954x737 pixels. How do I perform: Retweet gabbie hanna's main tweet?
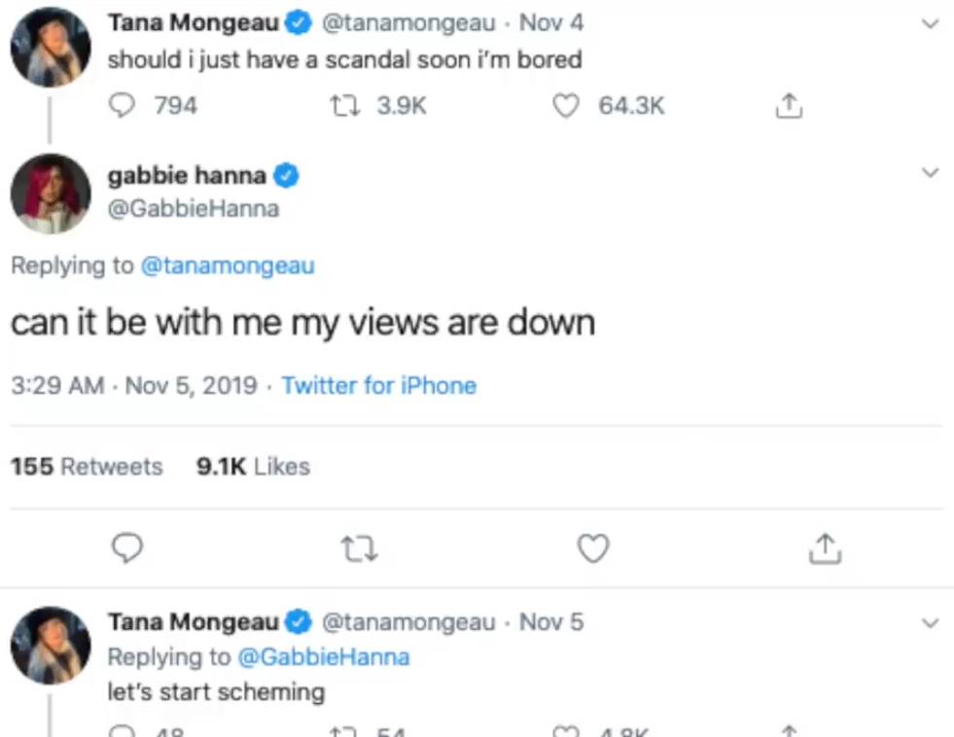coord(359,548)
